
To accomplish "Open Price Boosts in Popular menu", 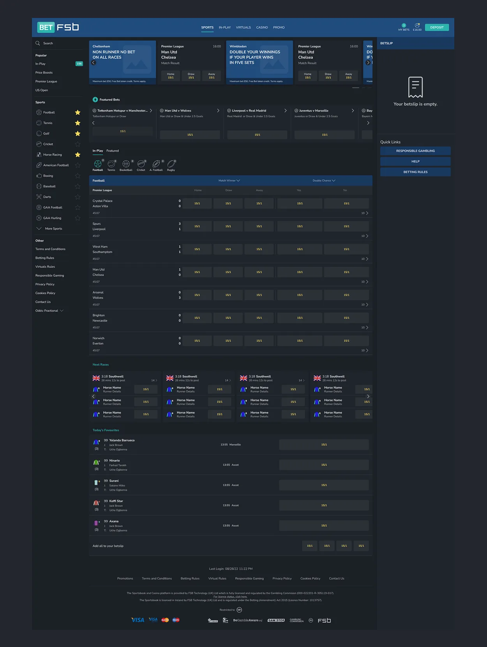I will point(44,72).
